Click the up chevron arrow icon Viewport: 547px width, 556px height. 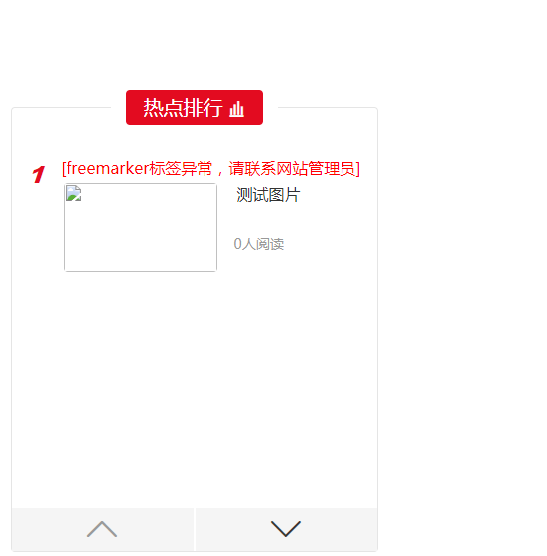[x=102, y=529]
